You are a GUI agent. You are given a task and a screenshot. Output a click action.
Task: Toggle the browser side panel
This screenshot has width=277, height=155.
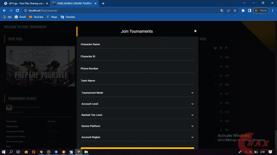[x=249, y=11]
